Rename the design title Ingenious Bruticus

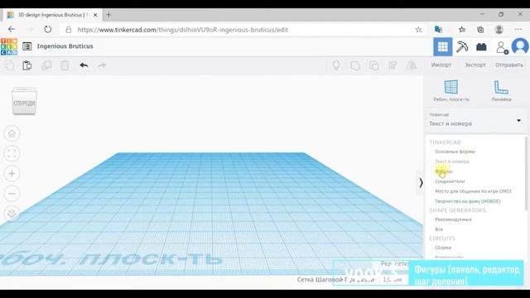[x=65, y=46]
